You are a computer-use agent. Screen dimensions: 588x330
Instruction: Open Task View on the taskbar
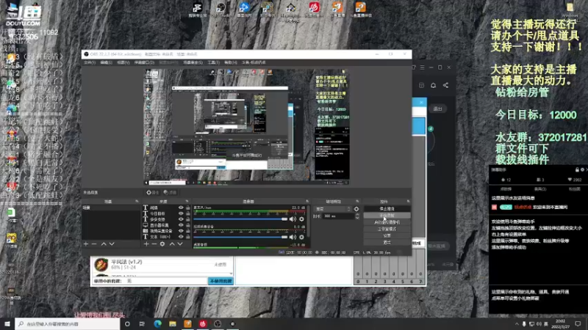coord(142,323)
